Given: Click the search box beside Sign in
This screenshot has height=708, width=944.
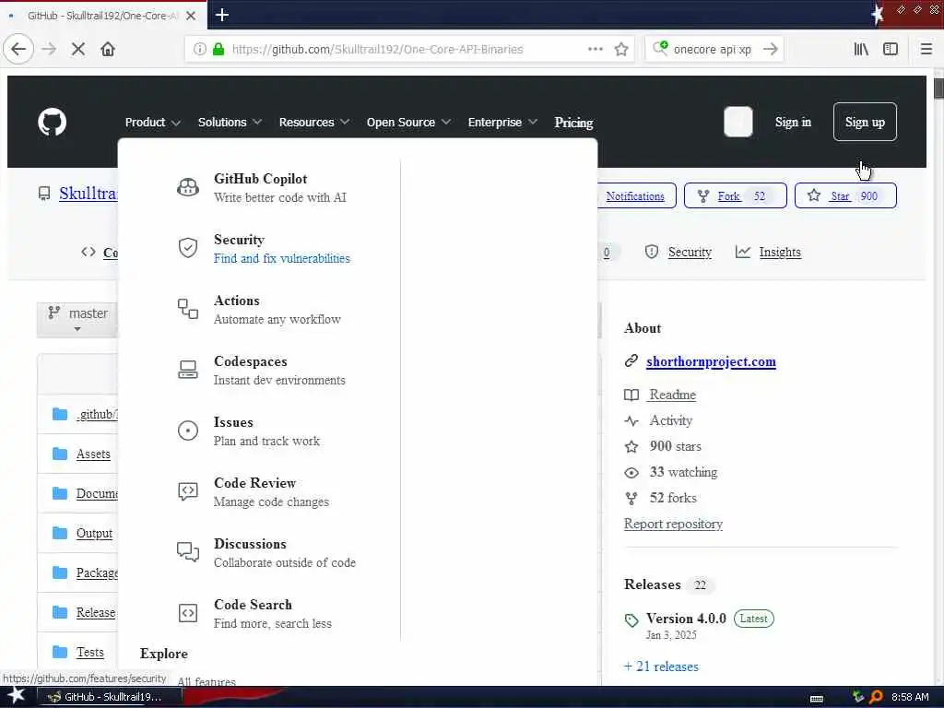Looking at the screenshot, I should [738, 122].
